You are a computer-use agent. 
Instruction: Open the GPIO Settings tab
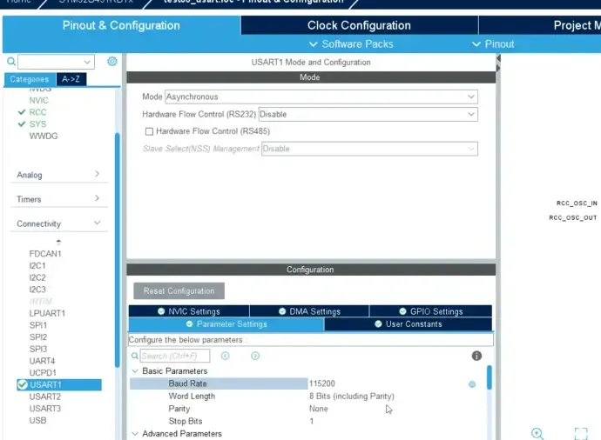(430, 311)
